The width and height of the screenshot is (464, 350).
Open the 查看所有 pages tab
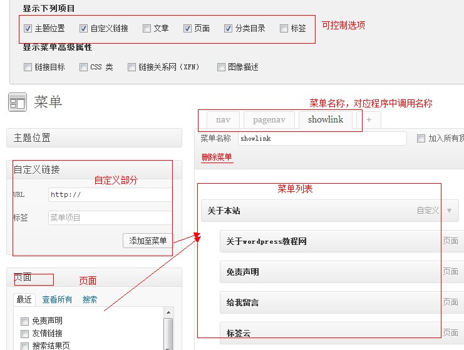pos(57,300)
